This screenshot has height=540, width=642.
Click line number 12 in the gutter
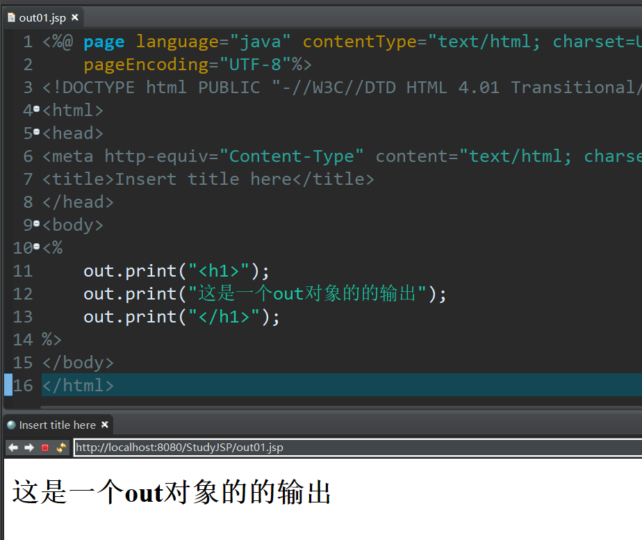point(23,294)
